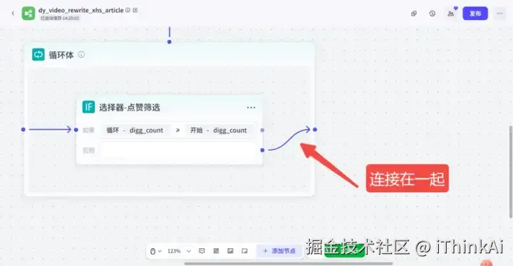This screenshot has height=266, width=513.
Task: Click the 发布 publish button
Action: (475, 14)
